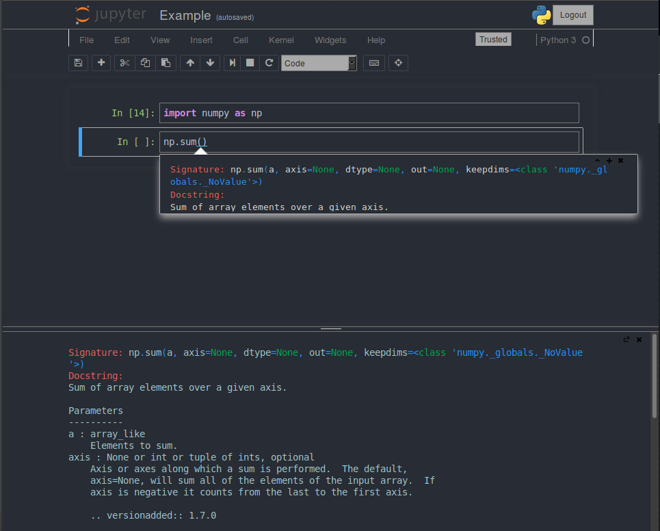Expand the np.sum tooltip
Screen dimensions: 660x531
coord(608,160)
